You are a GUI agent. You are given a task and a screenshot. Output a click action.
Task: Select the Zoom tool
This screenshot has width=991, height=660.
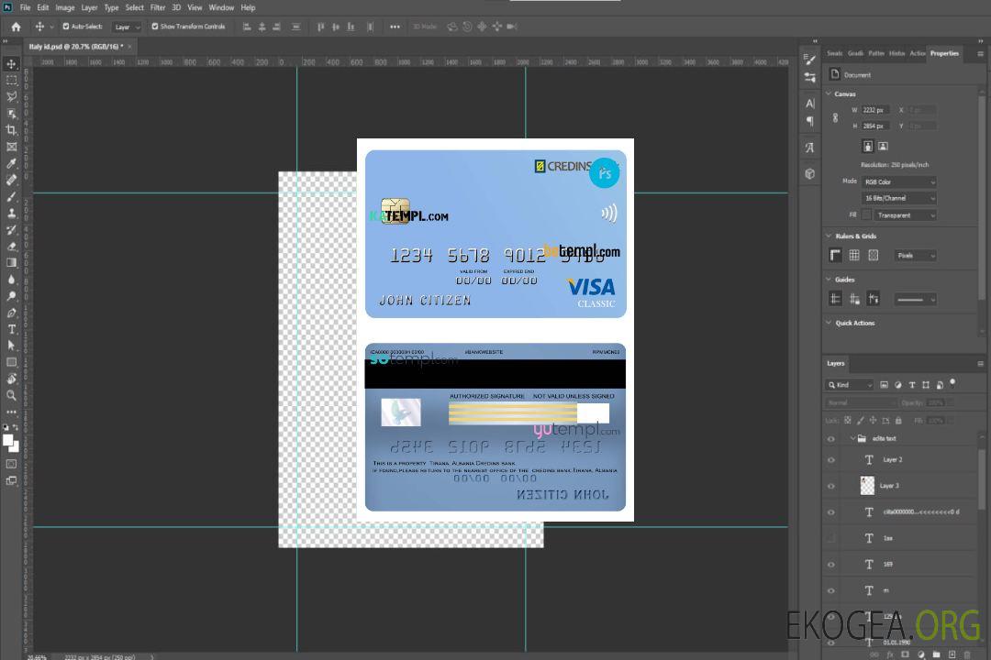click(x=11, y=395)
